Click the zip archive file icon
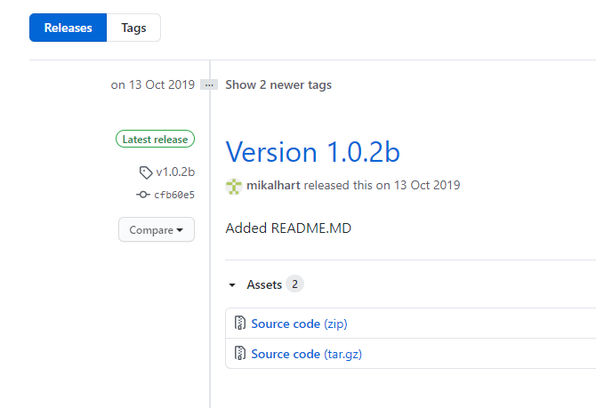This screenshot has height=408, width=596. click(240, 323)
